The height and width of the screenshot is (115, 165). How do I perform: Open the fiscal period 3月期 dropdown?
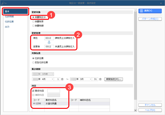pos(43,74)
